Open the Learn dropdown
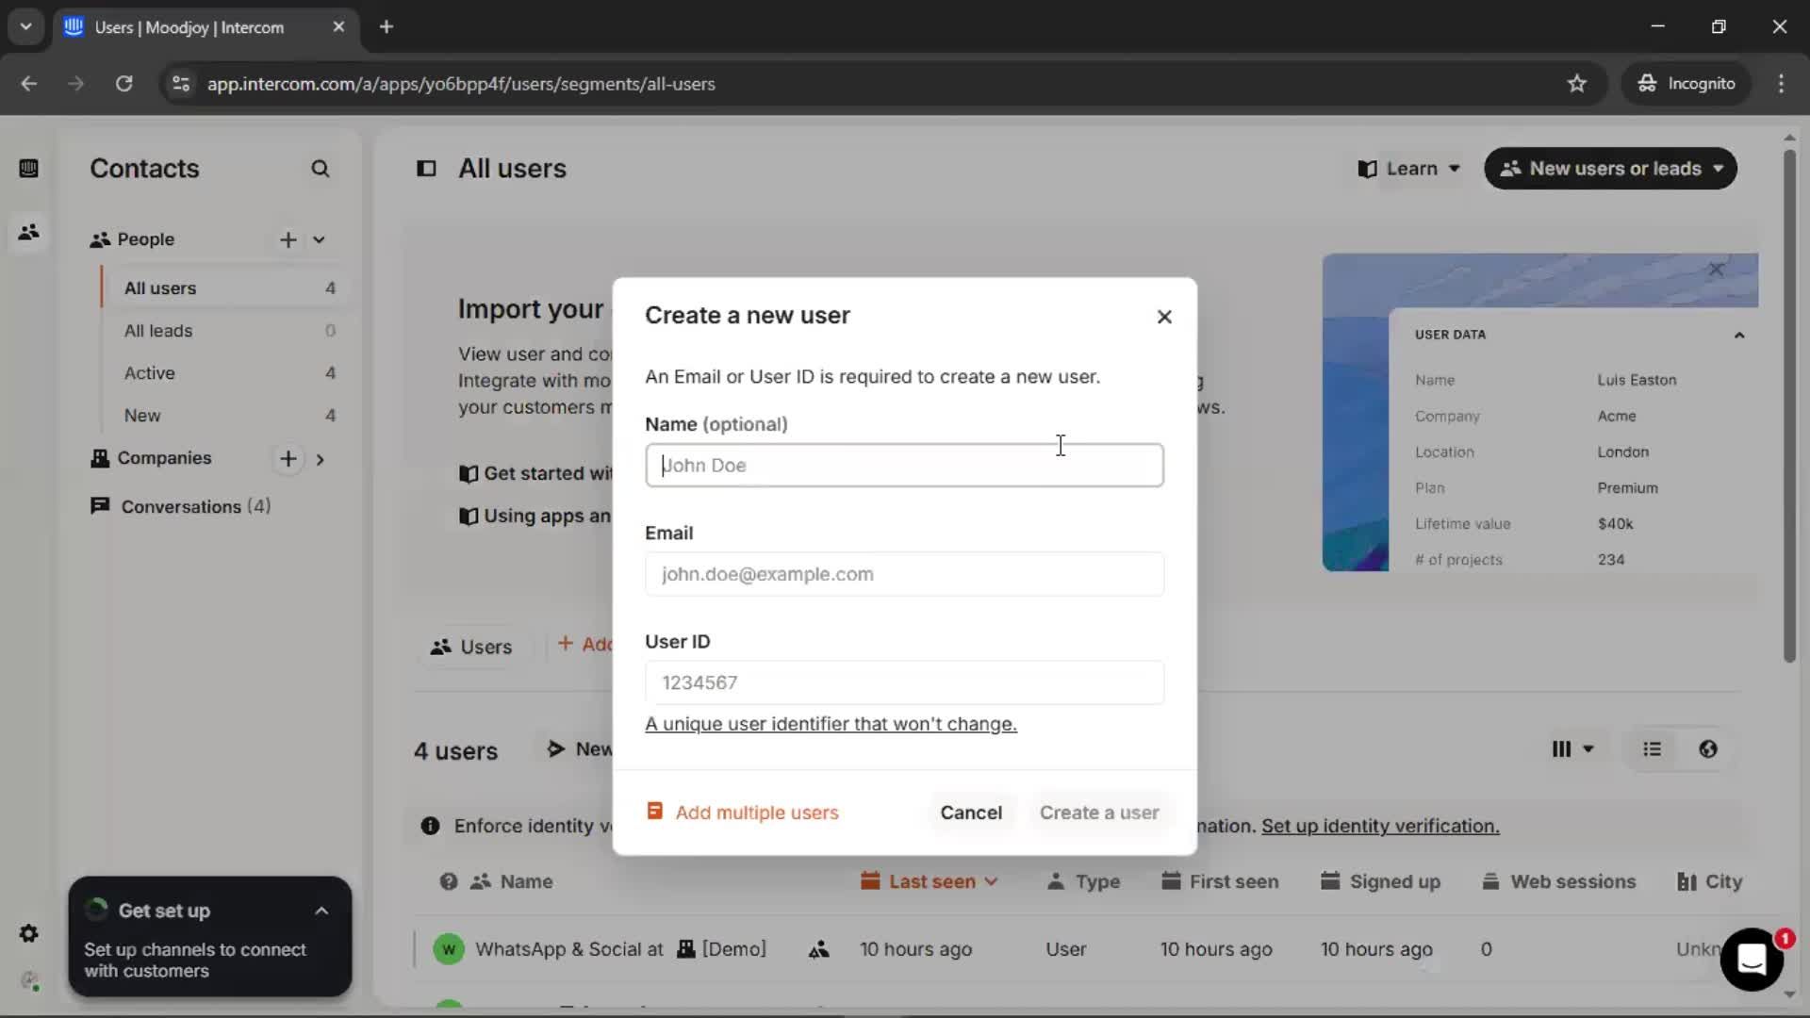 [1409, 169]
